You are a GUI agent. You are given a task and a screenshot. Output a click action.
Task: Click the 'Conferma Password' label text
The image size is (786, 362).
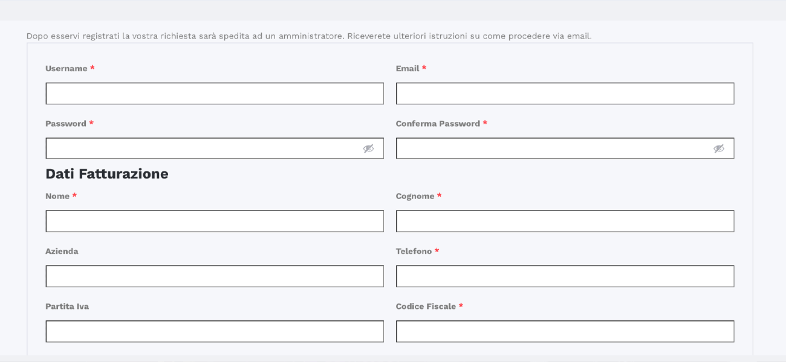pyautogui.click(x=438, y=124)
